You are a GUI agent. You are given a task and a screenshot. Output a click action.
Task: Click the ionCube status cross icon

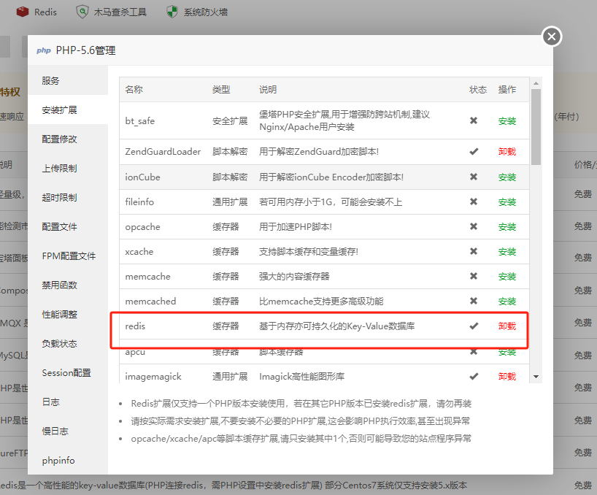[x=474, y=177]
